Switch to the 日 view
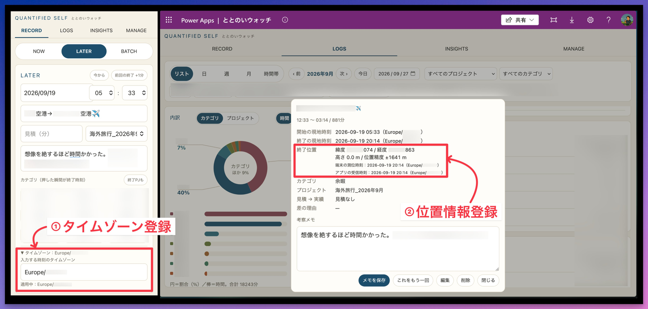 click(205, 74)
